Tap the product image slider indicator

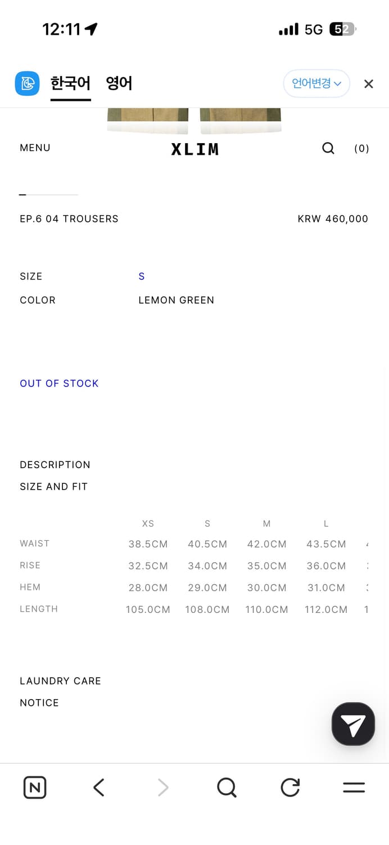click(x=48, y=194)
